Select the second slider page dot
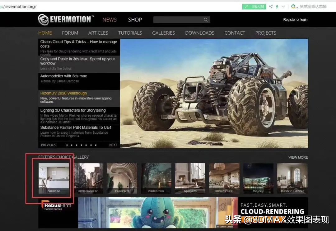This screenshot has width=336, height=231. [72, 145]
